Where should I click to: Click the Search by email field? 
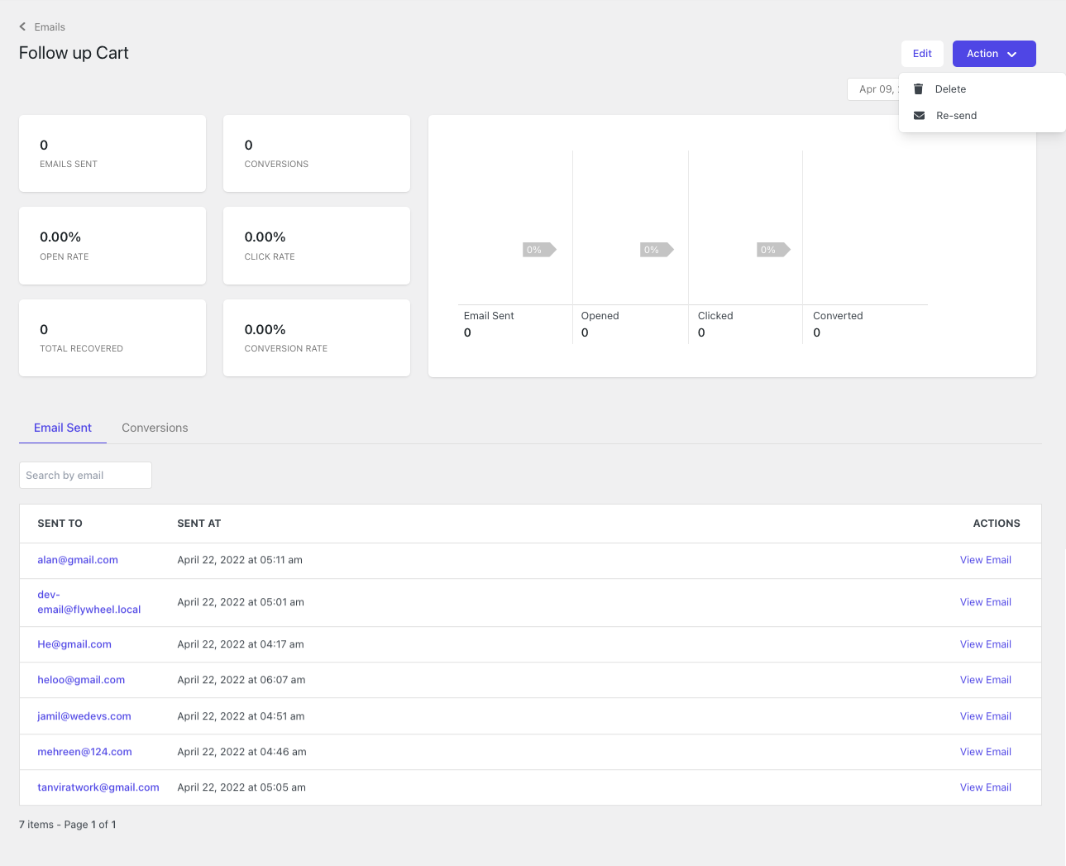(x=85, y=475)
